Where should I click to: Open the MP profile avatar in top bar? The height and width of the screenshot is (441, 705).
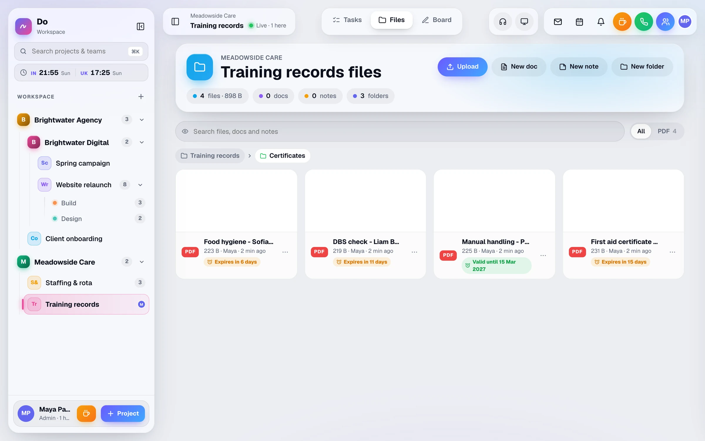pyautogui.click(x=685, y=21)
